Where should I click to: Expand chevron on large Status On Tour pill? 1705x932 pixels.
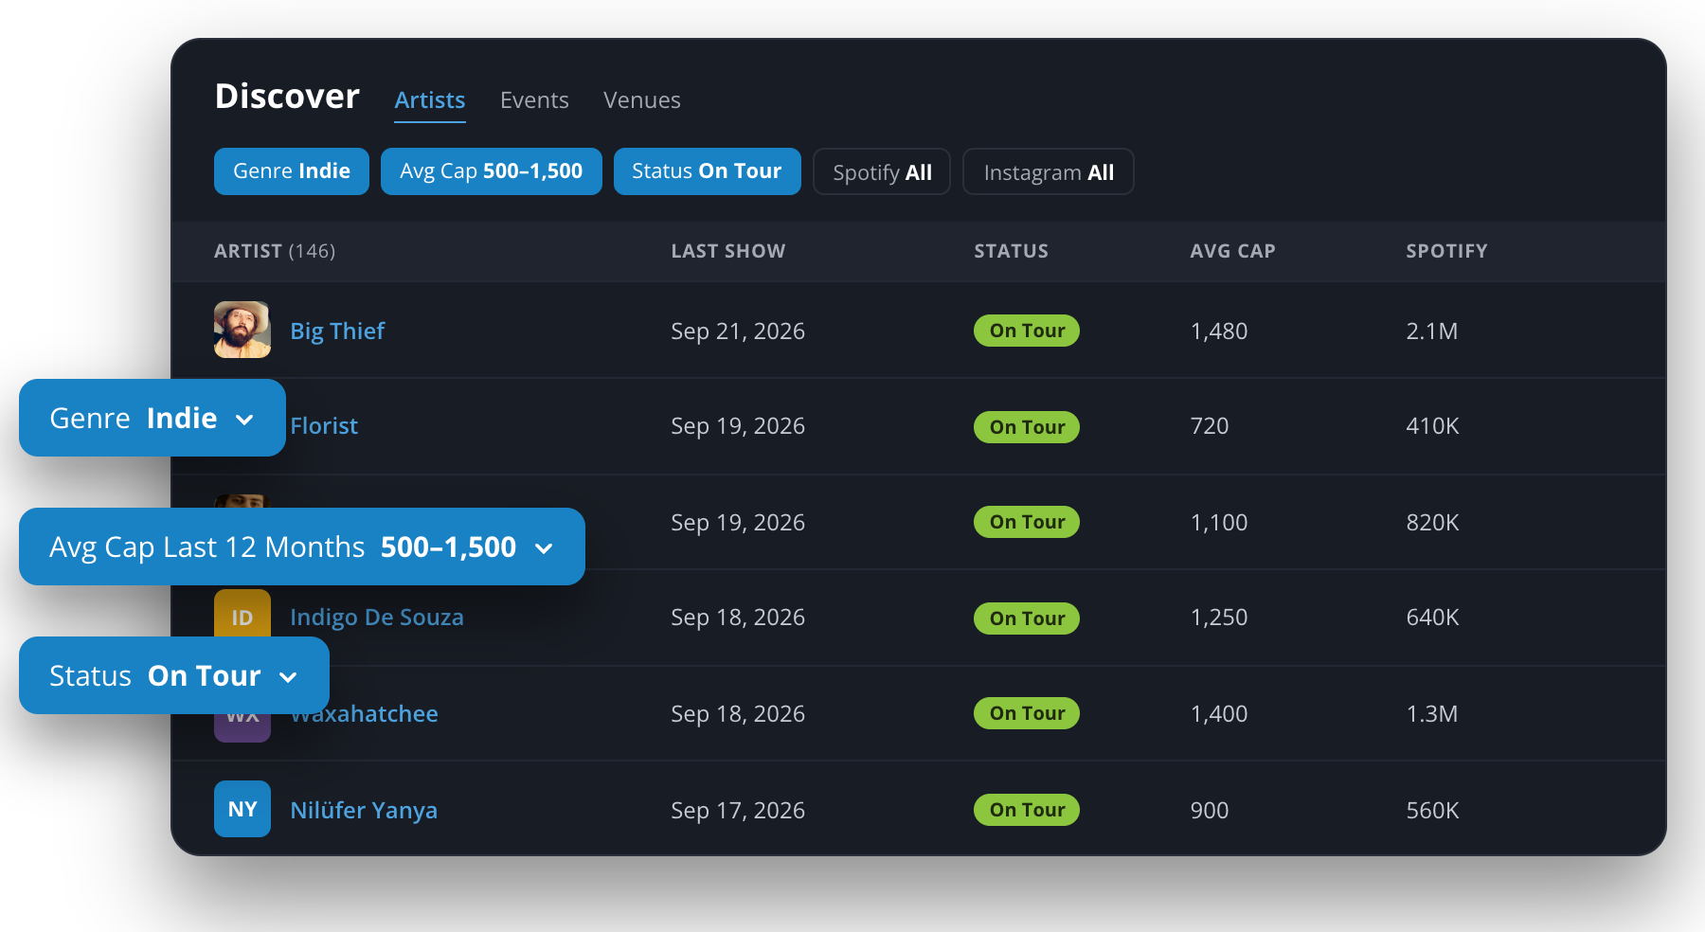[x=288, y=677]
